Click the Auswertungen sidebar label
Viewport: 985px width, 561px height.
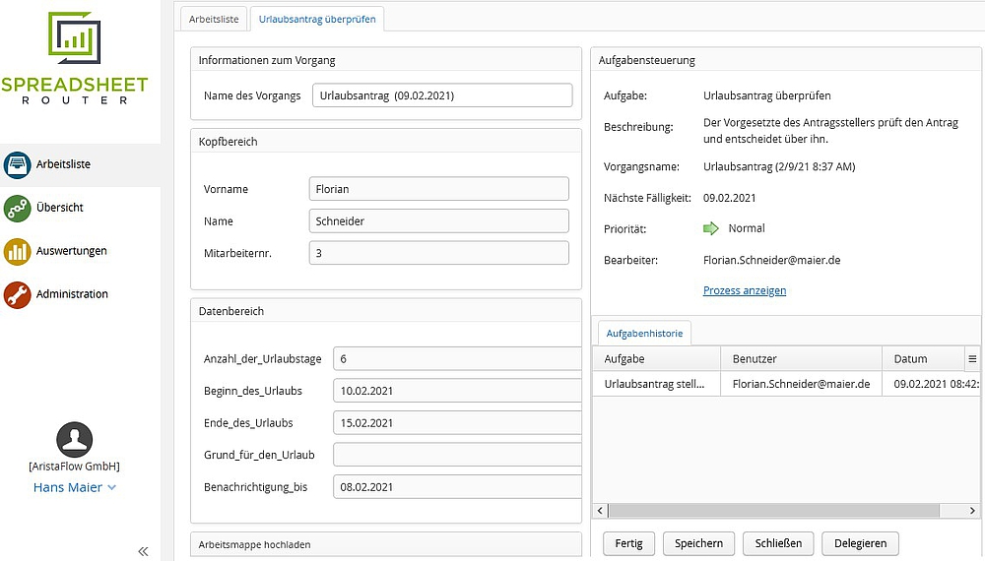pos(71,251)
